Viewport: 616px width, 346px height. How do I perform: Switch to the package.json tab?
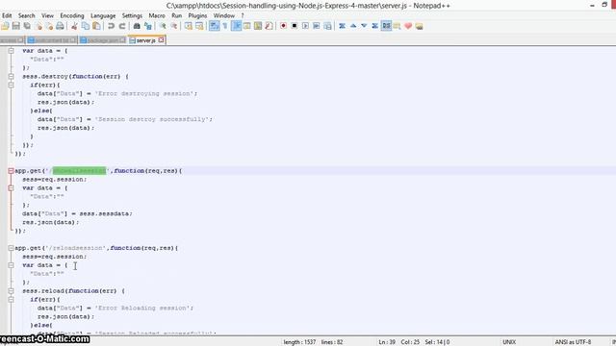pos(103,40)
